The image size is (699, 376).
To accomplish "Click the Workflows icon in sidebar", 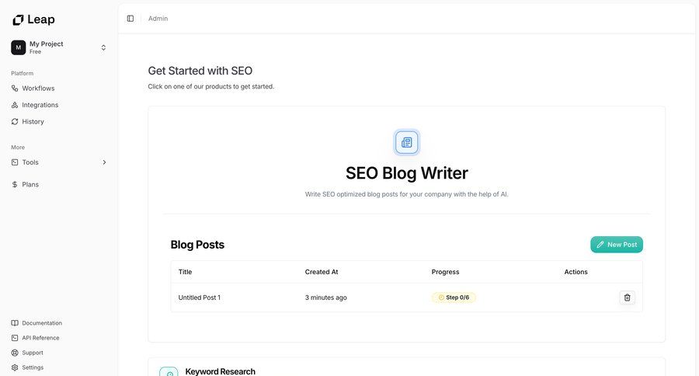I will (15, 89).
